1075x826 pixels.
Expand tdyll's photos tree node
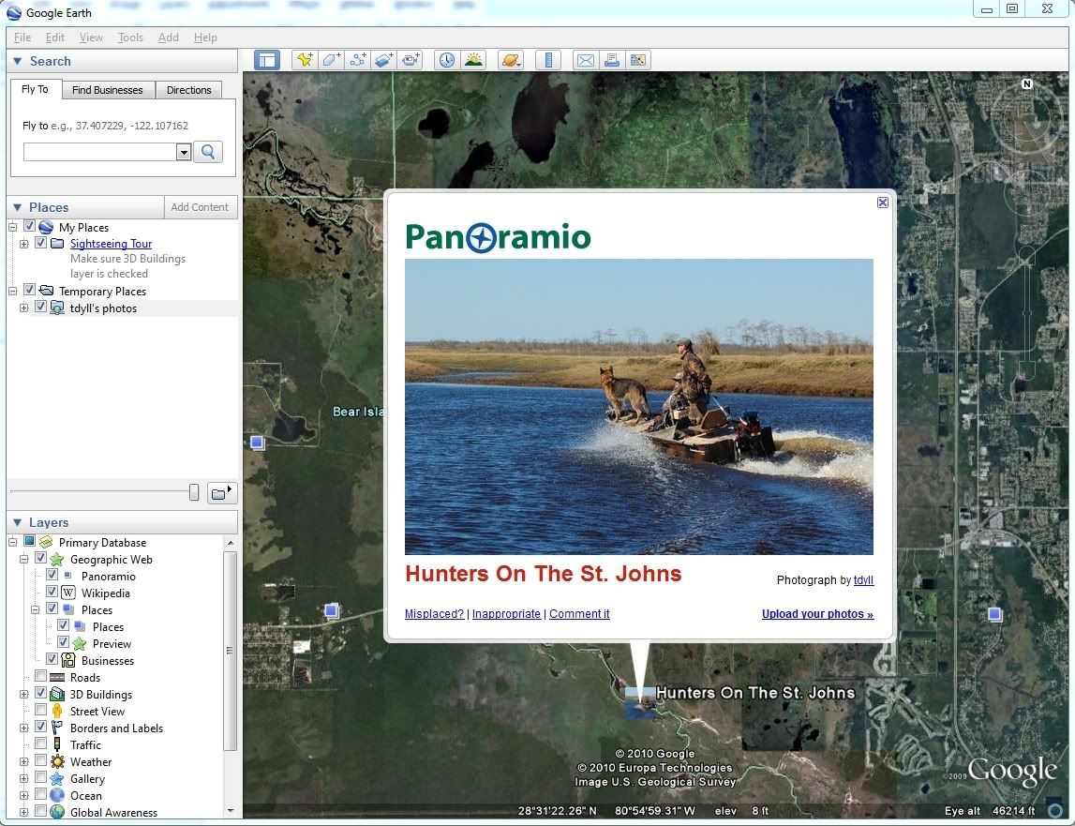(24, 308)
